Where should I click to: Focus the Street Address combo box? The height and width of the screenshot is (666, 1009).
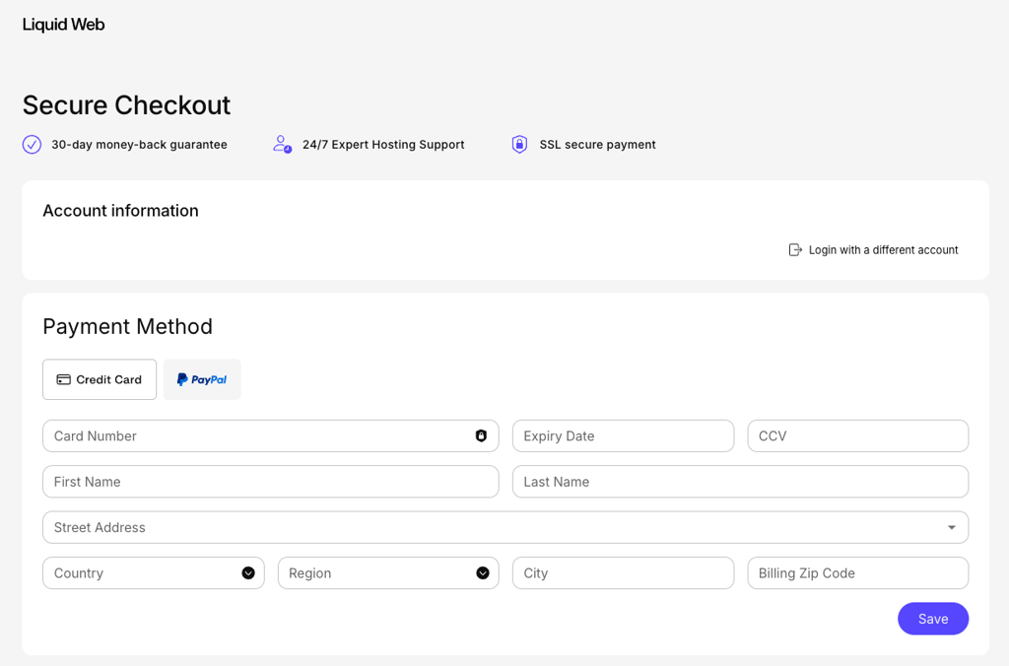tap(505, 527)
